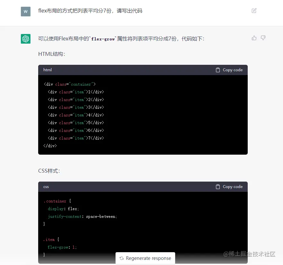Click the inline code 'flex-grow' in the answer

click(103, 39)
